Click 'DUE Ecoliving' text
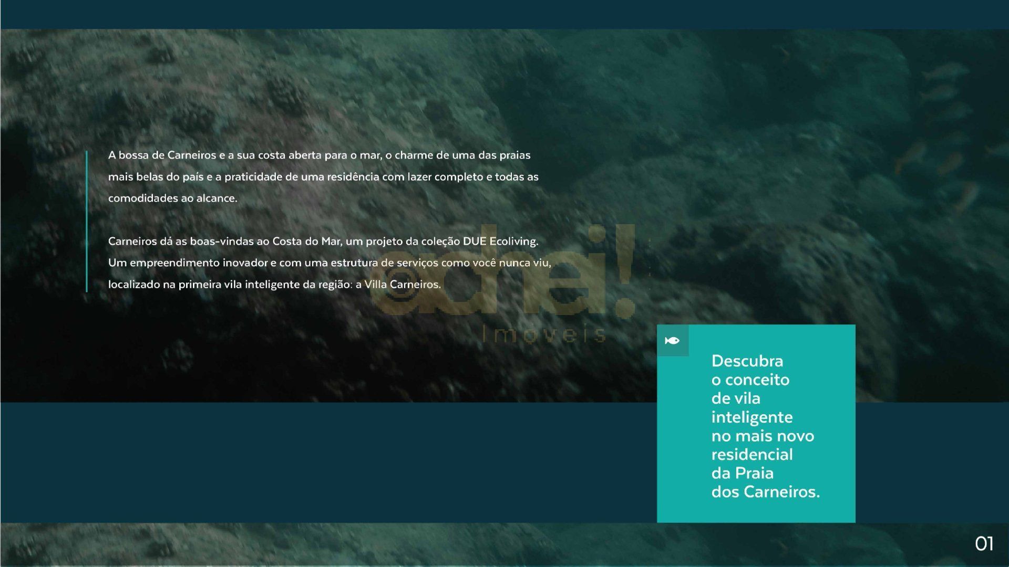Image resolution: width=1009 pixels, height=567 pixels. click(x=500, y=241)
